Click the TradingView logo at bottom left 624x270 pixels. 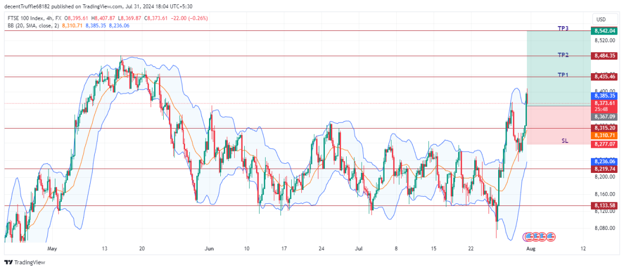click(x=25, y=262)
